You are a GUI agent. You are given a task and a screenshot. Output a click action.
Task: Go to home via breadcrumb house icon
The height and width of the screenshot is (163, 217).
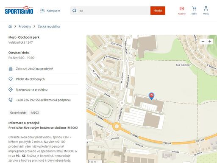[10, 26]
